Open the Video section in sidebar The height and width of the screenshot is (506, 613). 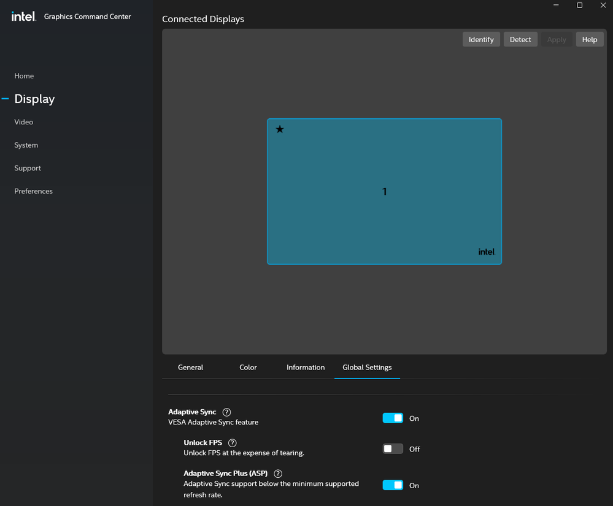24,122
